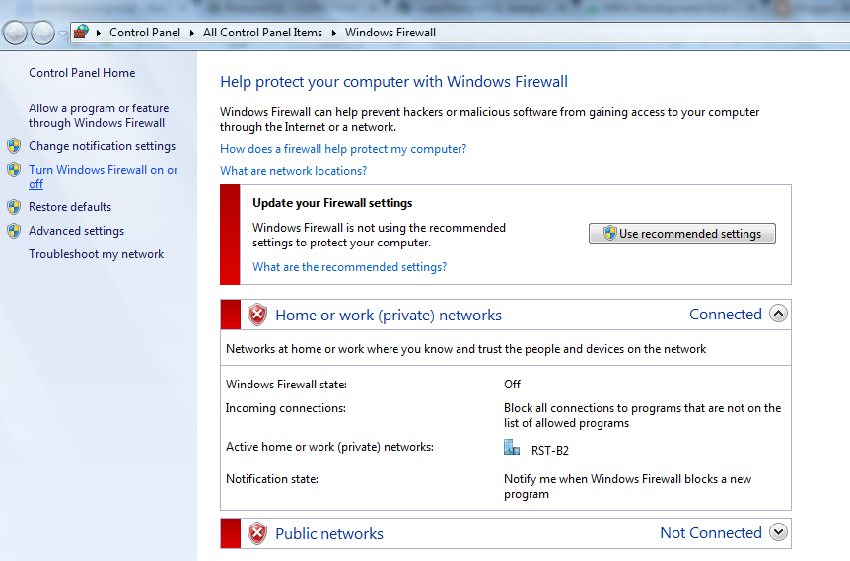Open What are network locations link
The image size is (850, 561).
(x=293, y=171)
